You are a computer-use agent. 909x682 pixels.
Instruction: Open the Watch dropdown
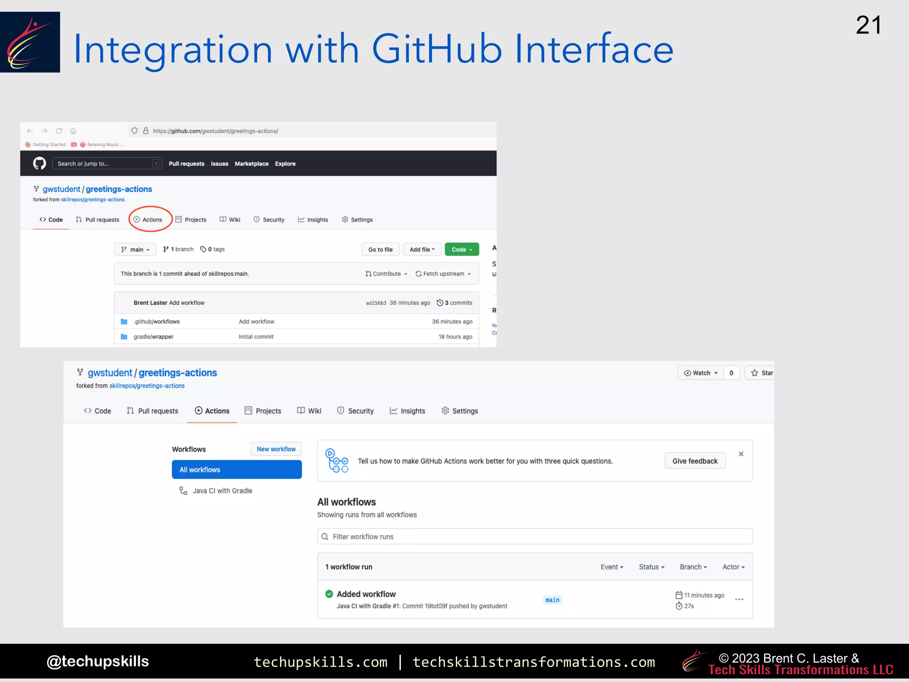701,373
